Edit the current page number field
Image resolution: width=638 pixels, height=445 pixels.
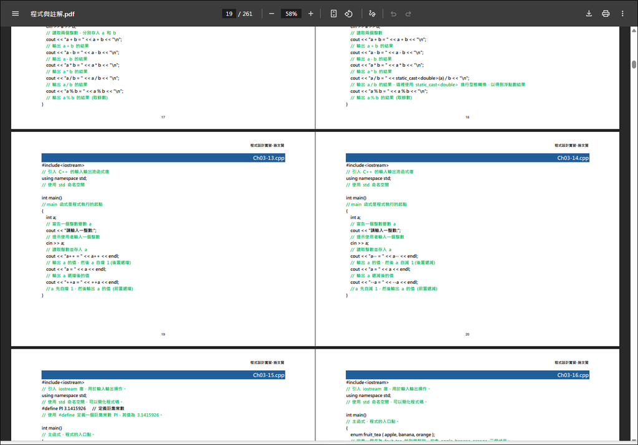click(x=229, y=14)
